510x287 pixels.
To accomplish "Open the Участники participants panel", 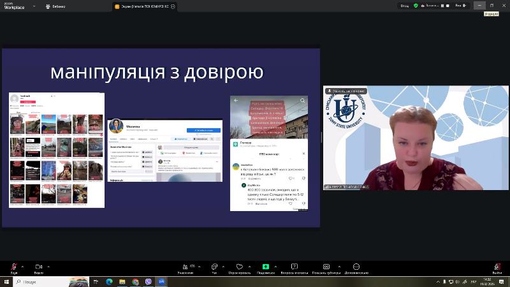I will (186, 267).
